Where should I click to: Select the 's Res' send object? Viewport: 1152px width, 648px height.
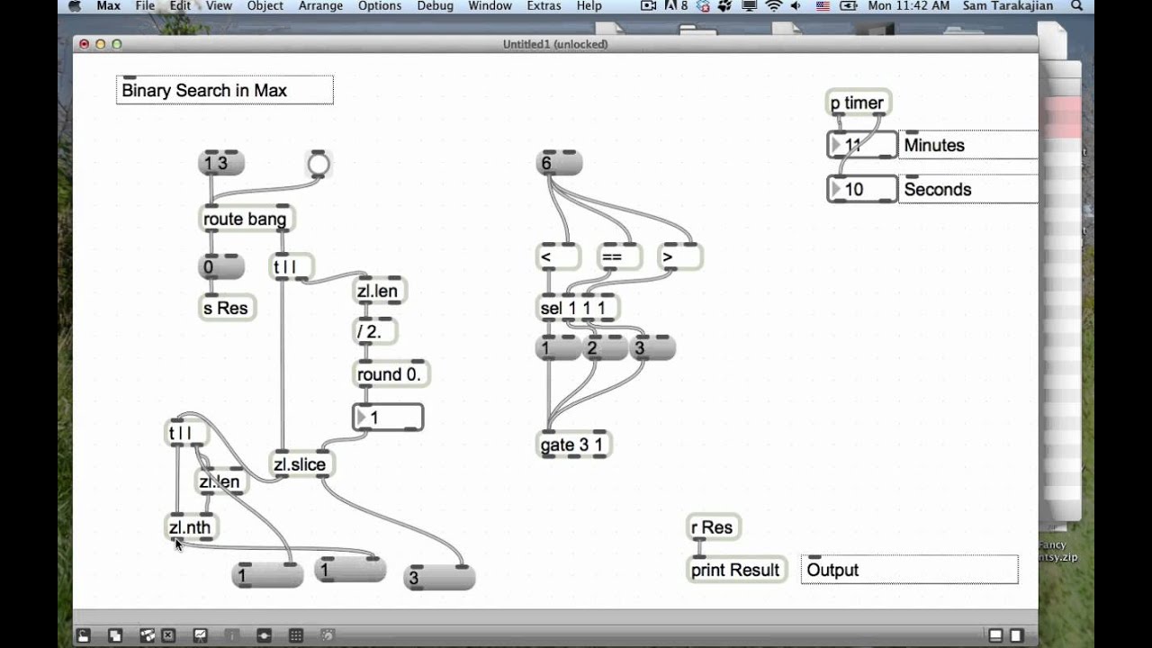tap(228, 308)
